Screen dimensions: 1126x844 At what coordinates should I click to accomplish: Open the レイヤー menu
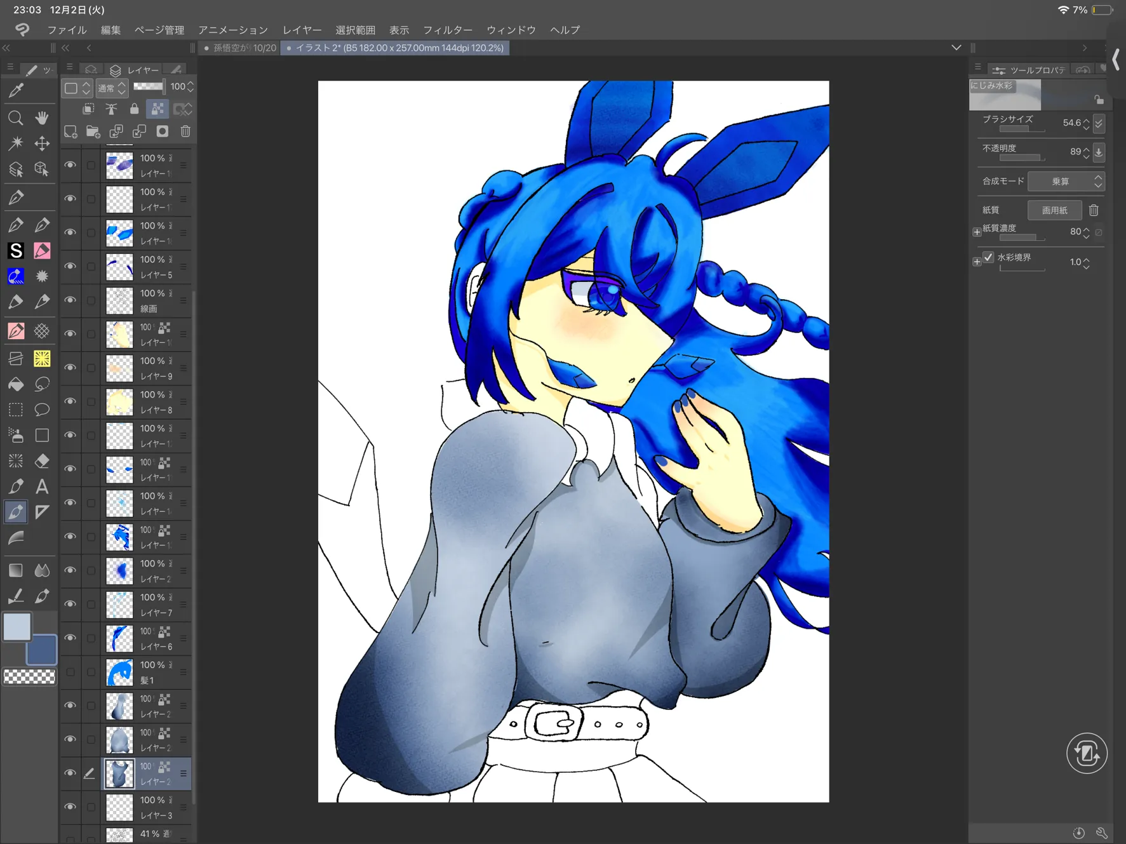pos(302,30)
